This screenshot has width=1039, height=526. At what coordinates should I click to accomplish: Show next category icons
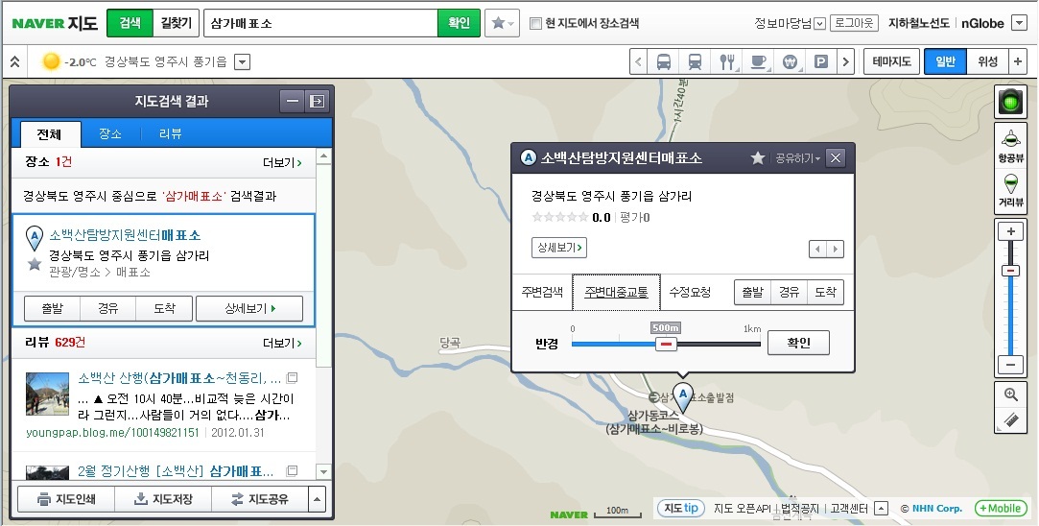click(845, 61)
